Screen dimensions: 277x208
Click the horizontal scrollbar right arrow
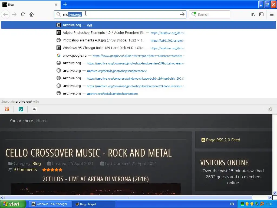pyautogui.click(x=270, y=197)
